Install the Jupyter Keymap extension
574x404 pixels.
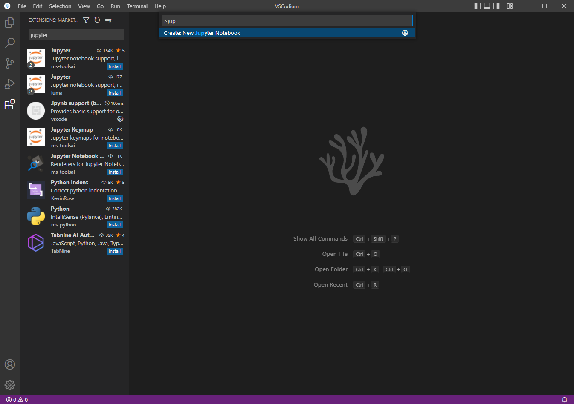pos(115,146)
